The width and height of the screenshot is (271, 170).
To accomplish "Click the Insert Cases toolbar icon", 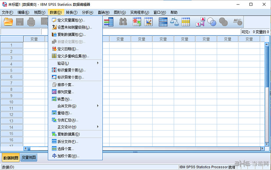I will point(137,22).
